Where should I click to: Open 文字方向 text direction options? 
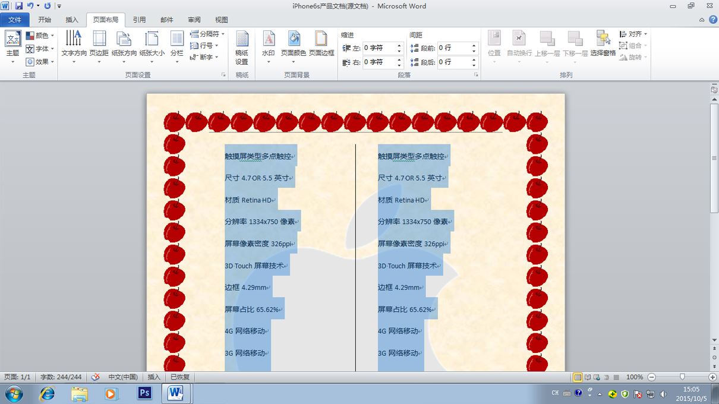click(x=74, y=48)
